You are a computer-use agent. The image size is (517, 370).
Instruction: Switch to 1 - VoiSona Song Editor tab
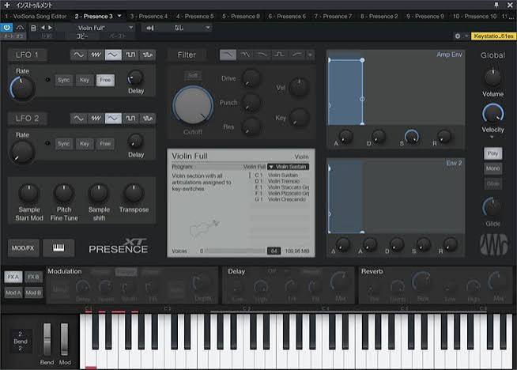click(x=36, y=16)
